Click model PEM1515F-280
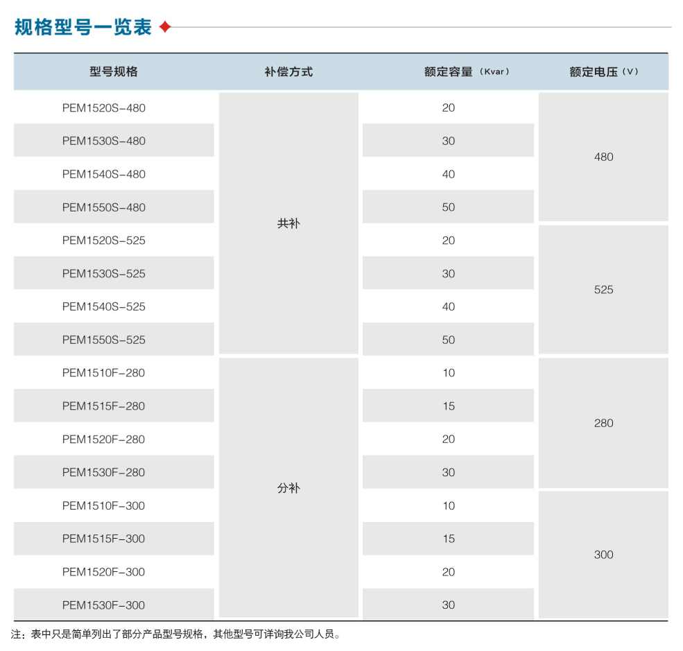The image size is (683, 651). pyautogui.click(x=104, y=406)
